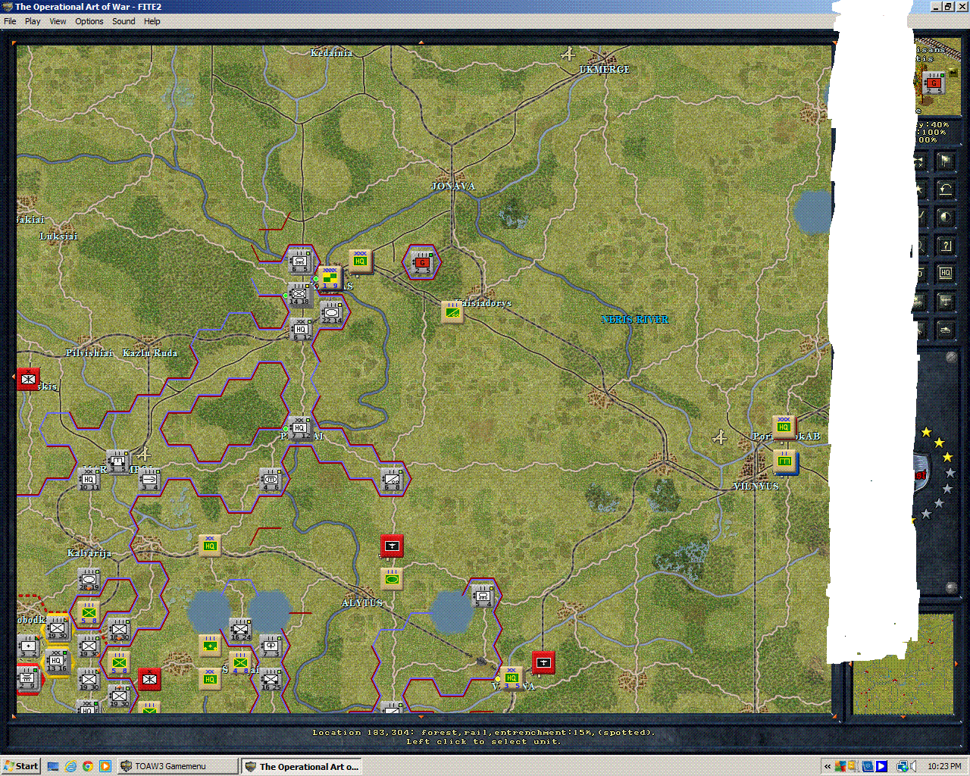Select the HQ counter at Varena
Image resolution: width=970 pixels, height=776 pixels.
click(x=512, y=677)
